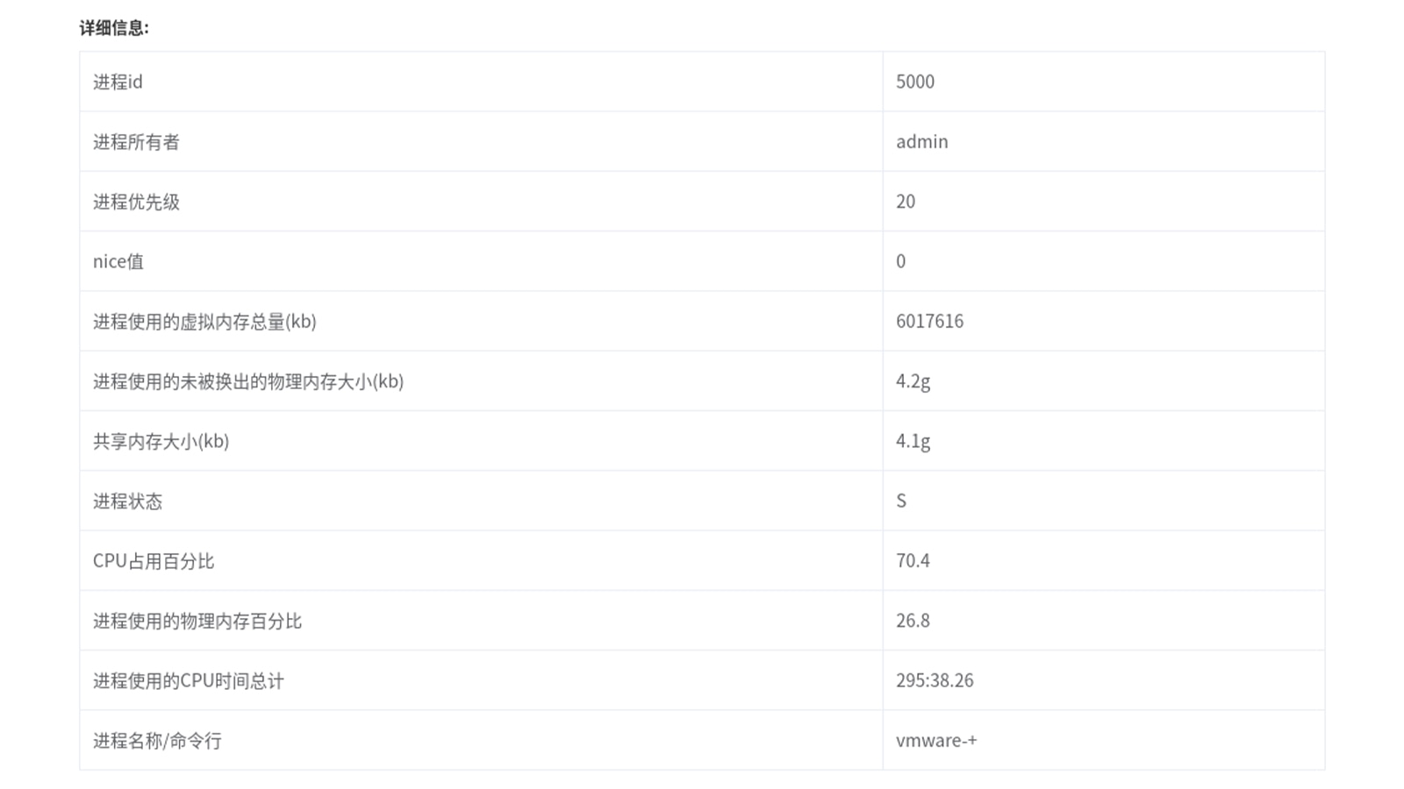
Task: Click the 详细信息 heading
Action: 114,28
